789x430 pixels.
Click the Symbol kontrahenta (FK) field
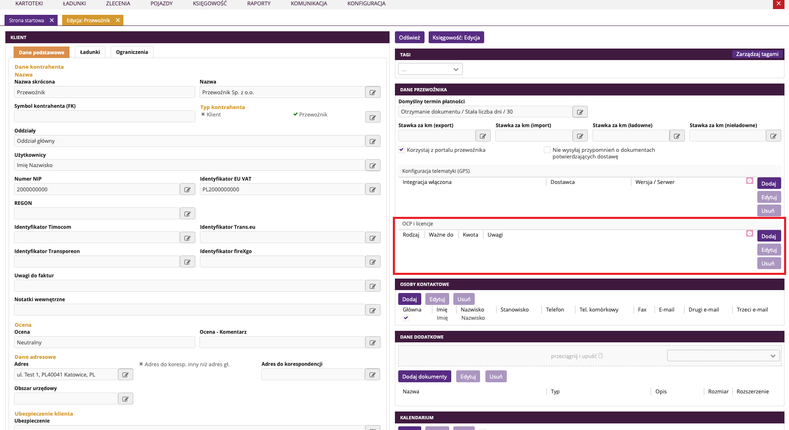click(x=104, y=116)
